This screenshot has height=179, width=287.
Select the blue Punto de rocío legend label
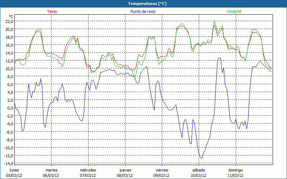coord(143,11)
